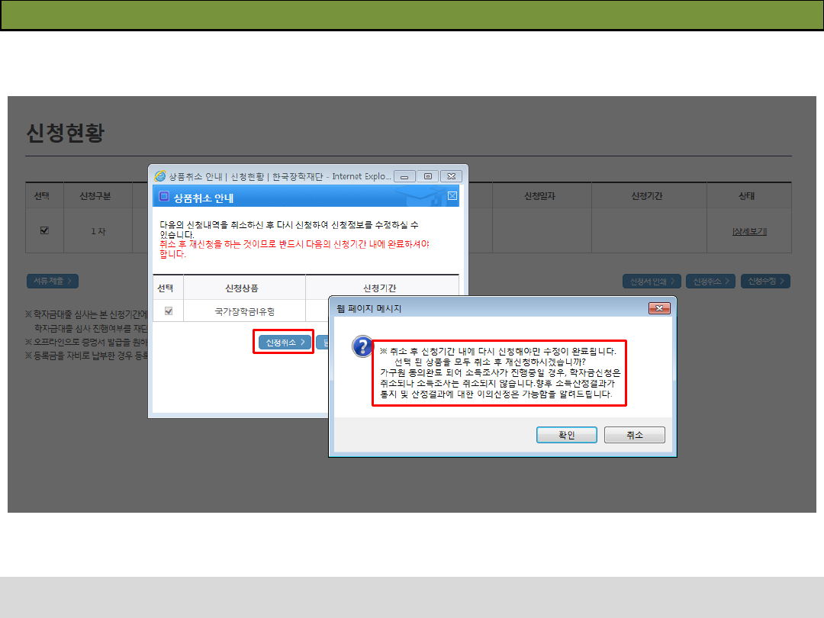Viewport: 824px width, 618px height.
Task: Click the purple square icon beside 상품취소 안내
Action: tap(163, 198)
